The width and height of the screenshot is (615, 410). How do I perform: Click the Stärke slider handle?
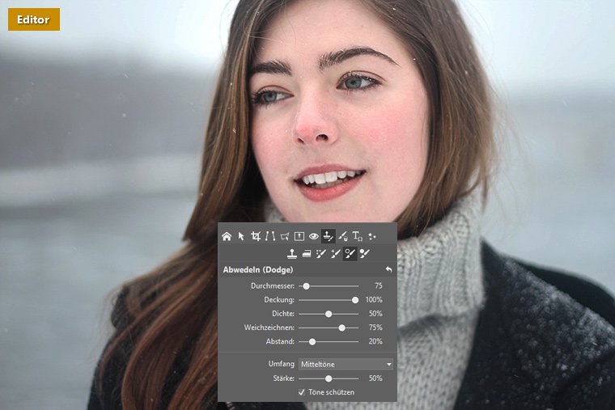pyautogui.click(x=329, y=378)
